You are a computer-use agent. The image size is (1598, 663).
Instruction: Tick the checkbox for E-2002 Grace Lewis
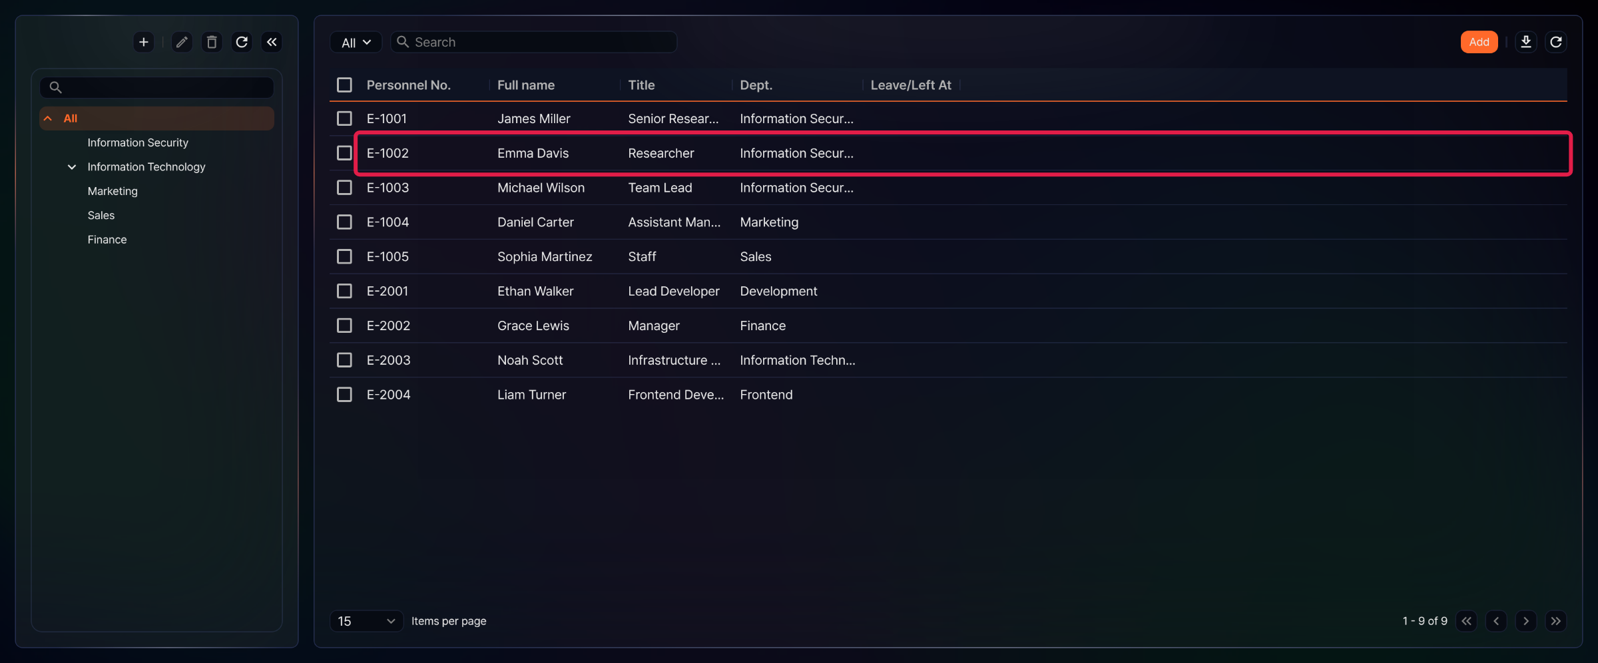pyautogui.click(x=344, y=326)
